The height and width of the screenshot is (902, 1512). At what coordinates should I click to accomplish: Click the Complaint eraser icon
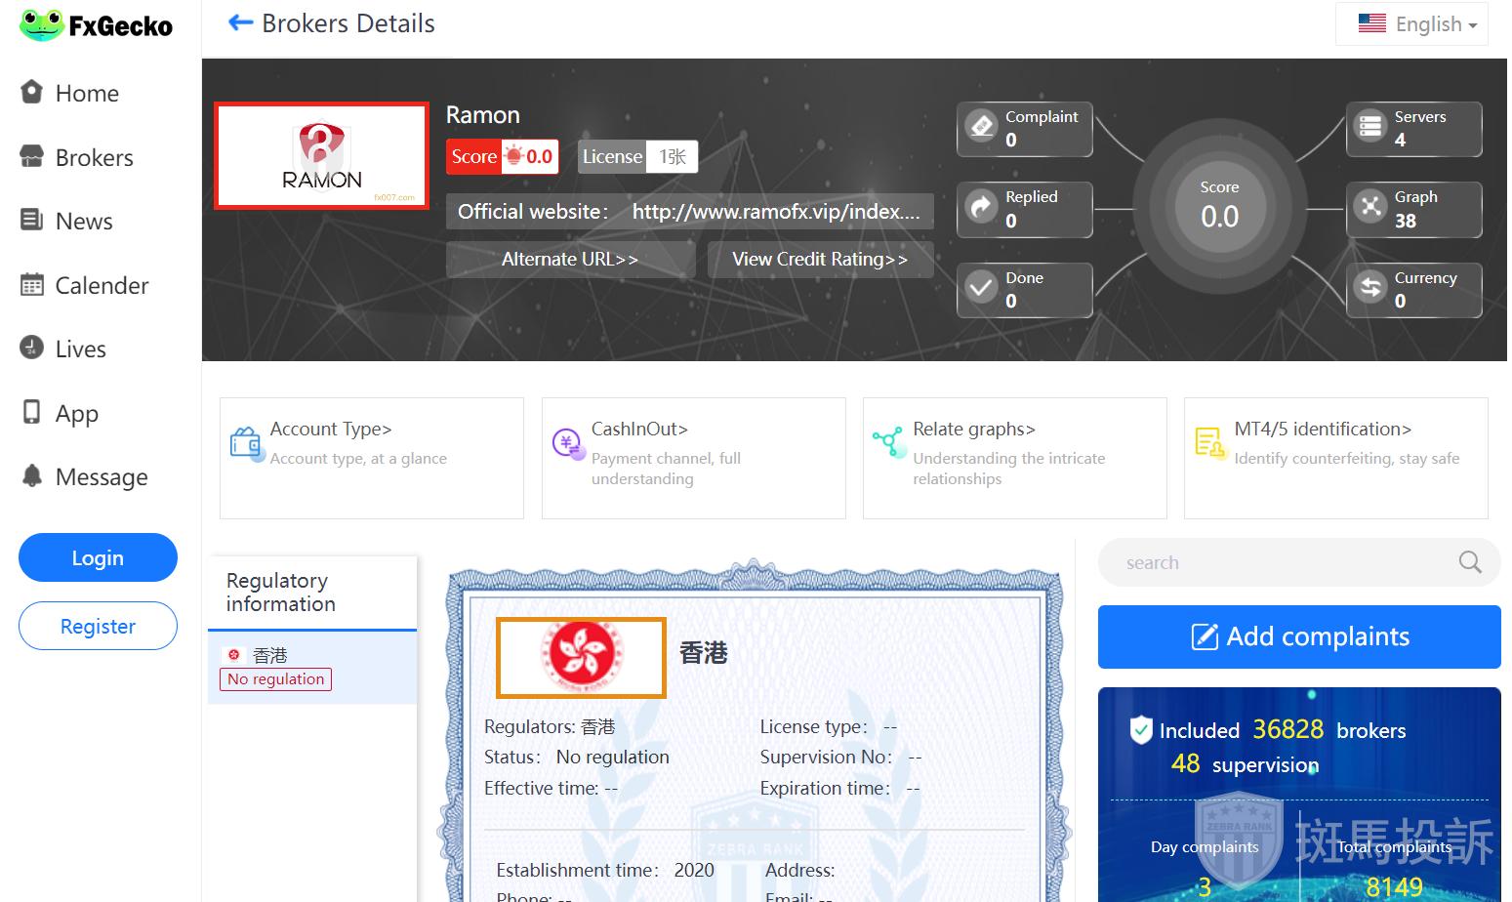981,127
